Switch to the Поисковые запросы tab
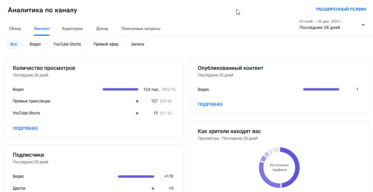The width and height of the screenshot is (373, 192). (141, 29)
